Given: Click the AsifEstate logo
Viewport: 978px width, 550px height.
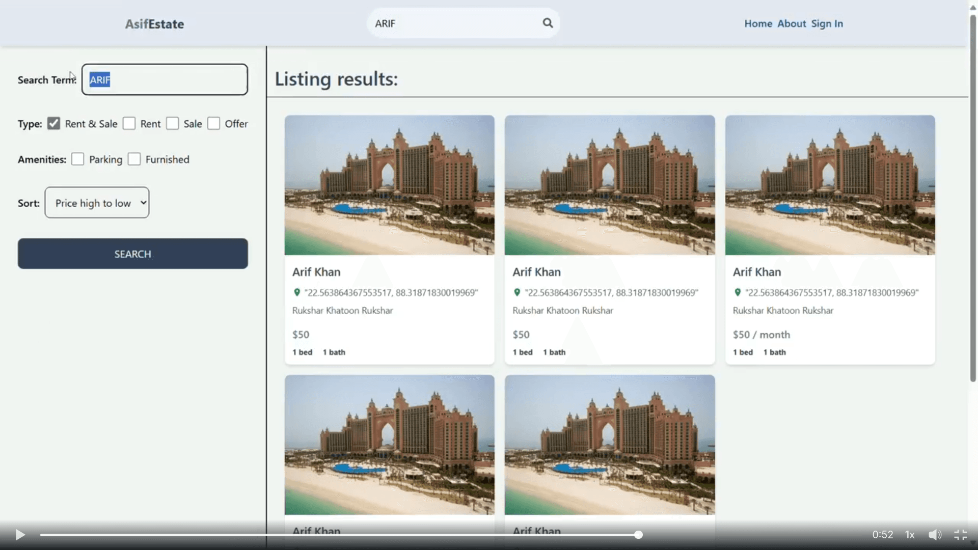Looking at the screenshot, I should [x=154, y=24].
